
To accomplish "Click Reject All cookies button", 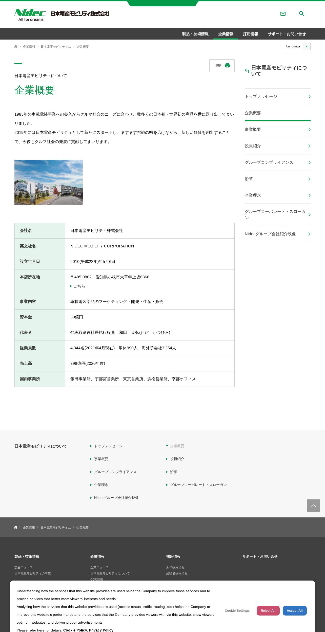I will tap(268, 611).
